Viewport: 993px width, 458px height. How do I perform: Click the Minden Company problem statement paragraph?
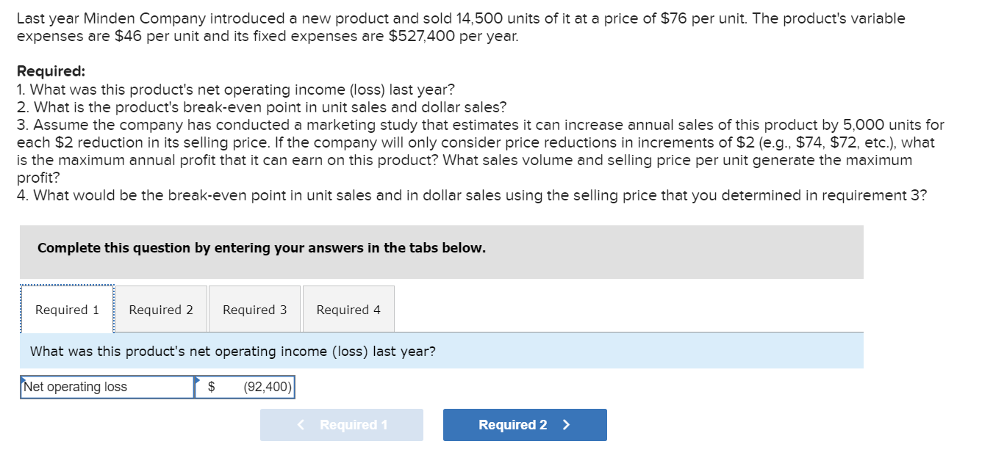460,26
